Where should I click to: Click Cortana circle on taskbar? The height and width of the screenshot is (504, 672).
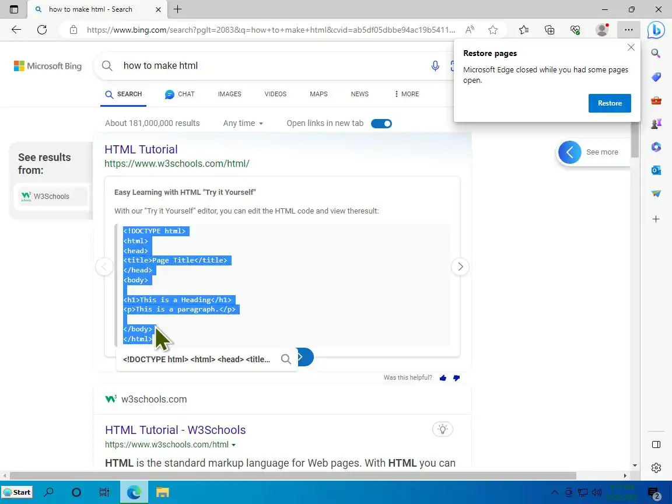point(76,492)
